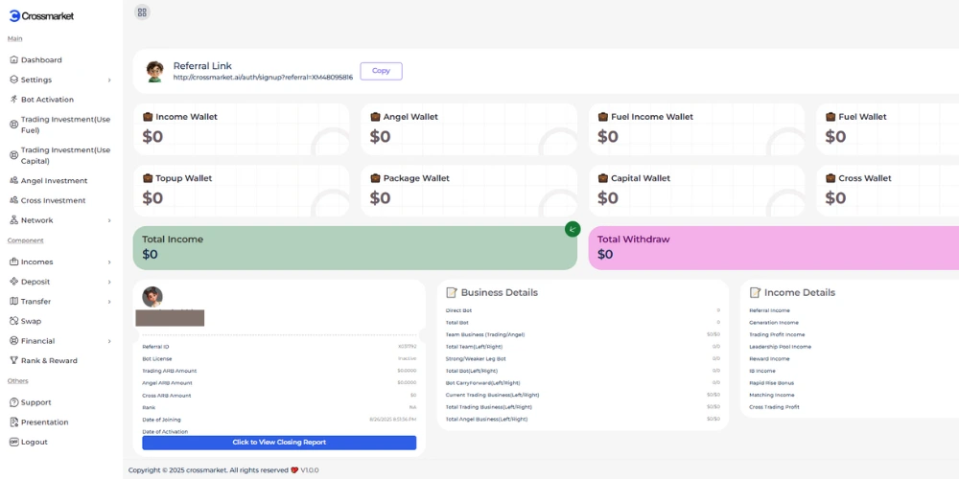Click the Package Wallet briefcase icon
The image size is (959, 479).
376,178
